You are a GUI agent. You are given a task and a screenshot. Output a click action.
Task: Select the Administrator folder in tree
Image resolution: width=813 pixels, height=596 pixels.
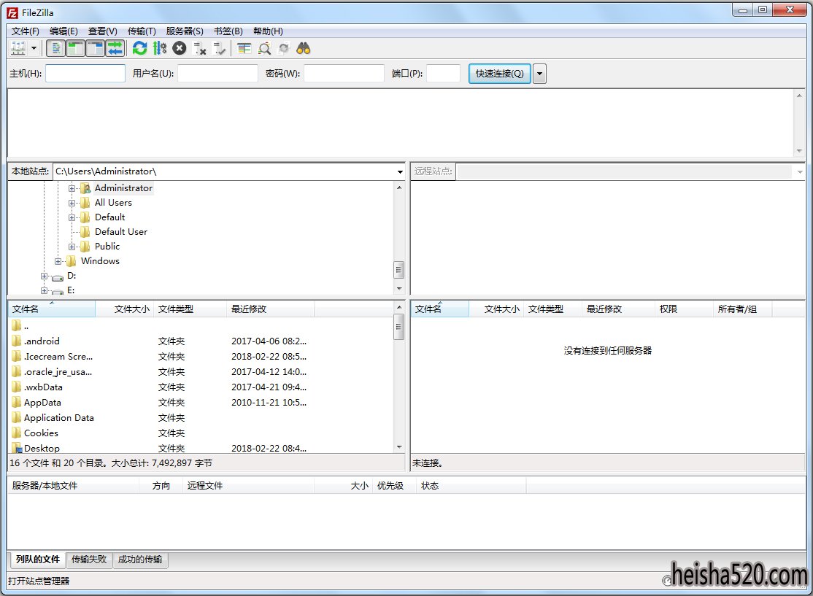pos(123,188)
